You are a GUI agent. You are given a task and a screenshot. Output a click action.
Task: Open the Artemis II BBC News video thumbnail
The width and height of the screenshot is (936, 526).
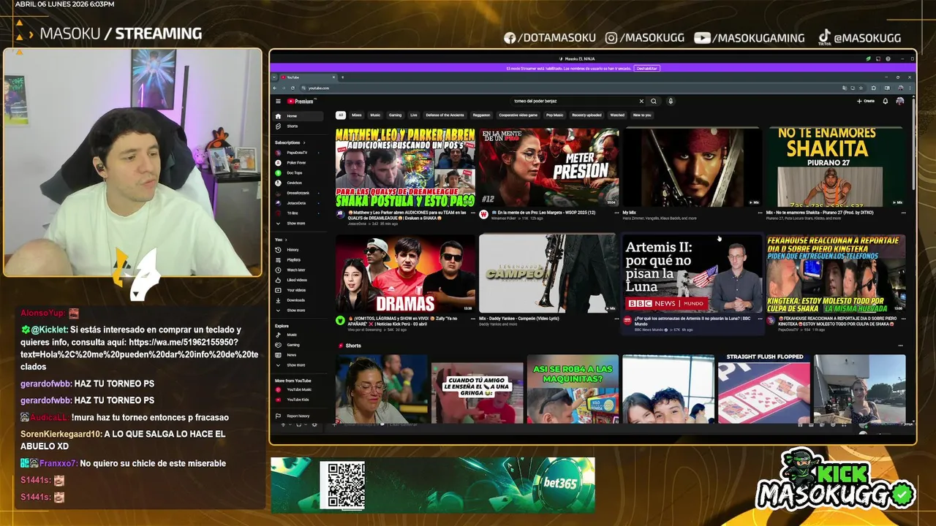[x=691, y=274]
